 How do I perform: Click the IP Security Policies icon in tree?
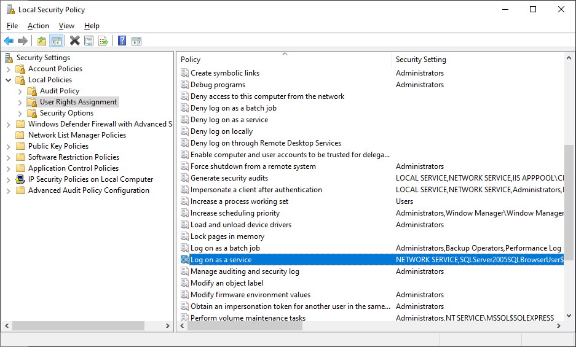coord(20,179)
